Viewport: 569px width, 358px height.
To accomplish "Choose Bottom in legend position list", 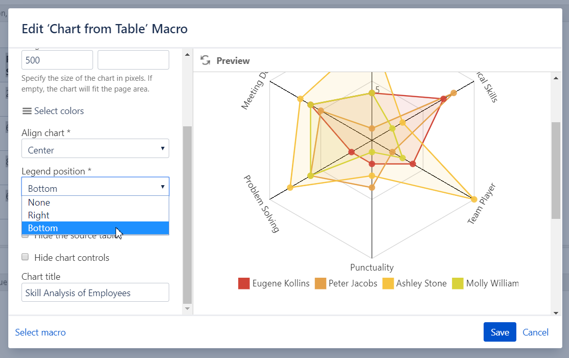I will pos(95,228).
